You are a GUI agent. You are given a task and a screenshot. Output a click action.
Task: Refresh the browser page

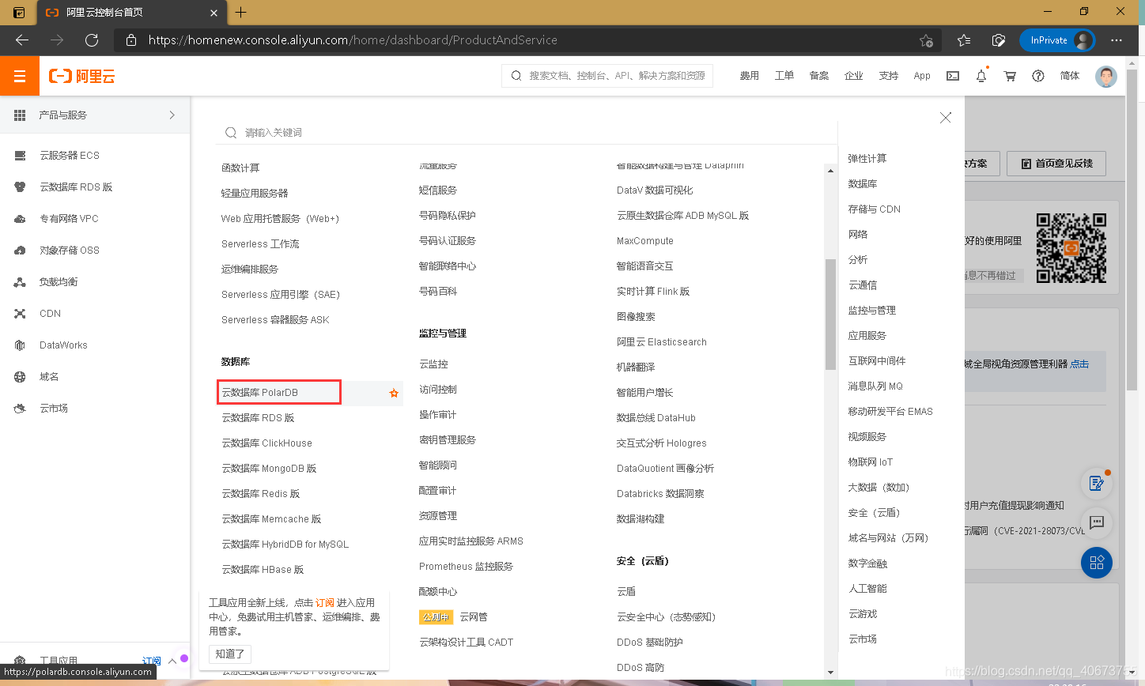pyautogui.click(x=92, y=40)
